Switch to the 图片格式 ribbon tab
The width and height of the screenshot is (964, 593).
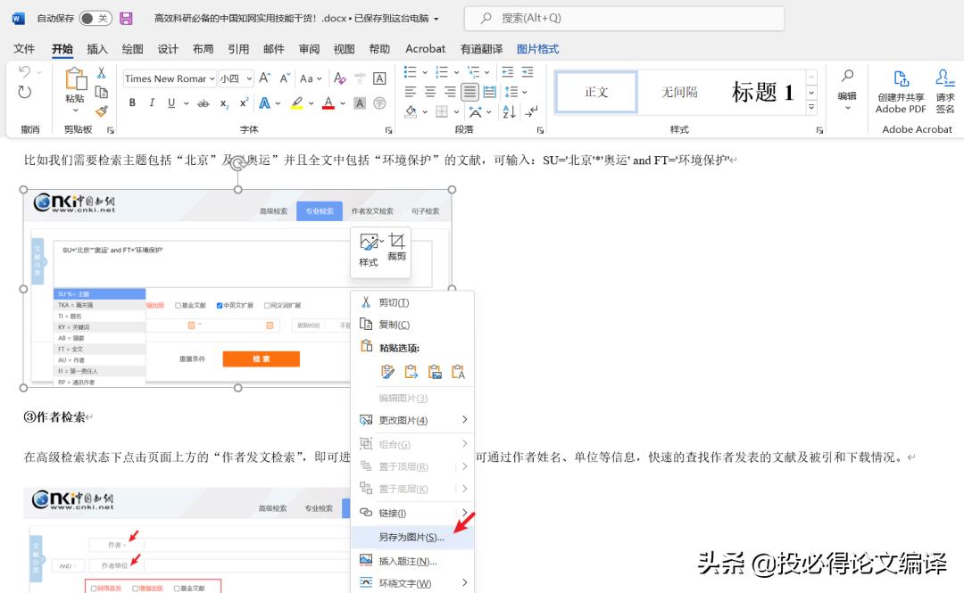(536, 49)
